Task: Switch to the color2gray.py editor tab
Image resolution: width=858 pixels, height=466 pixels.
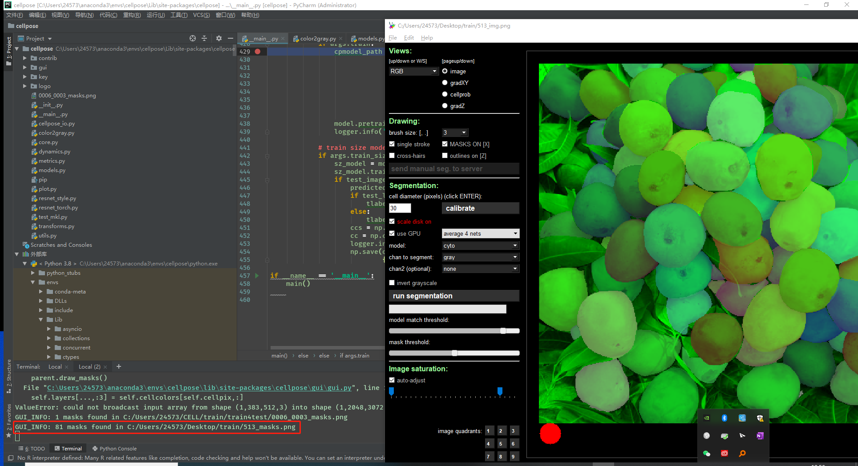Action: pyautogui.click(x=317, y=38)
